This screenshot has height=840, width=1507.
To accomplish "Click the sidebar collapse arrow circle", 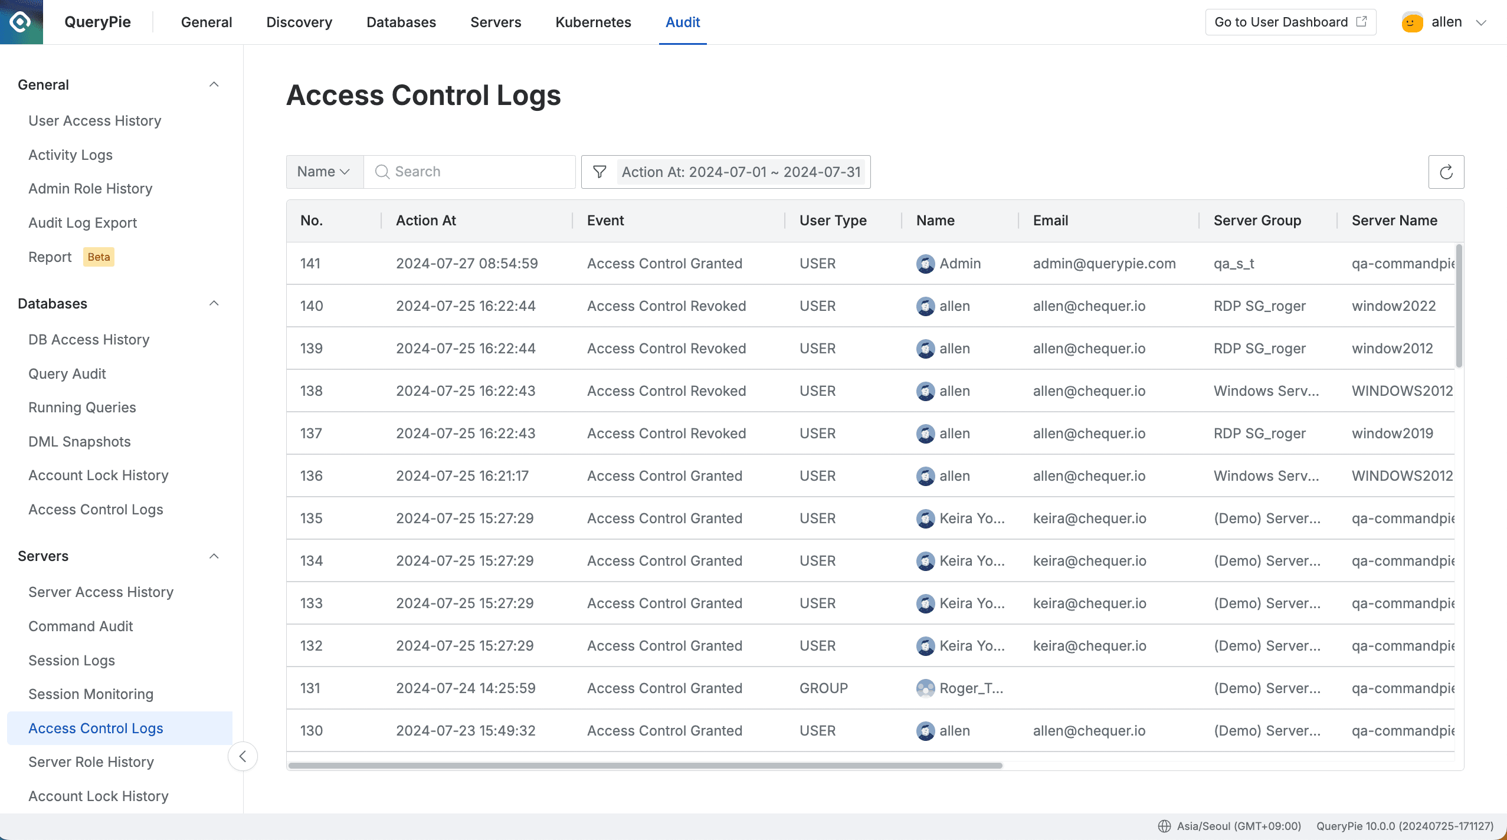I will coord(243,756).
